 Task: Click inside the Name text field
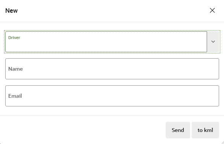tap(112, 69)
